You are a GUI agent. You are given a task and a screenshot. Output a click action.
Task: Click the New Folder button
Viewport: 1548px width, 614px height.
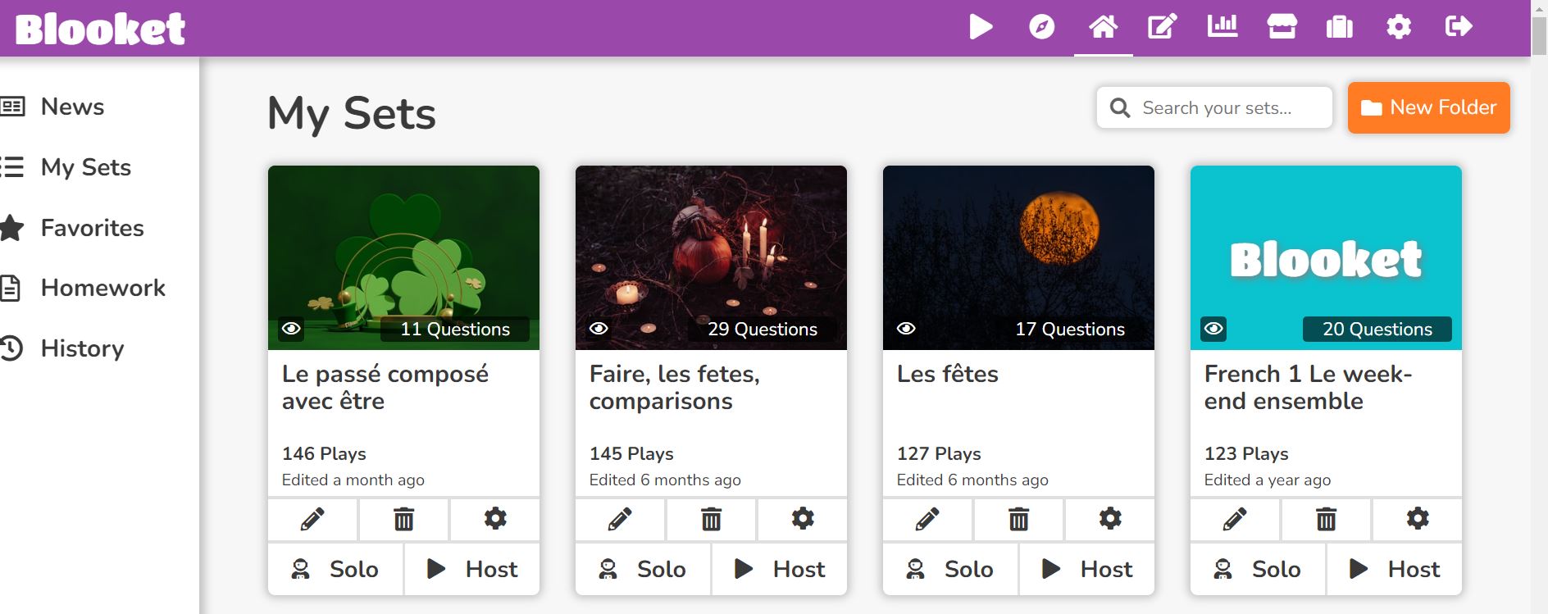tap(1428, 107)
